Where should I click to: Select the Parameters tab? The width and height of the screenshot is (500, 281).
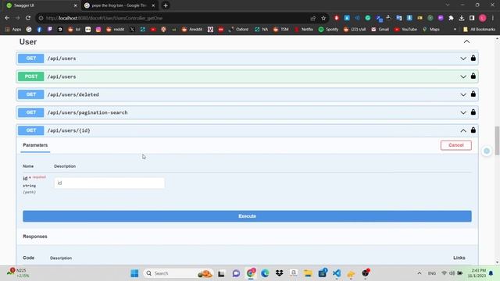tap(35, 145)
